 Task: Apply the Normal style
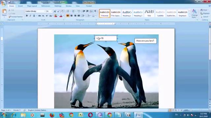pyautogui.click(x=105, y=13)
